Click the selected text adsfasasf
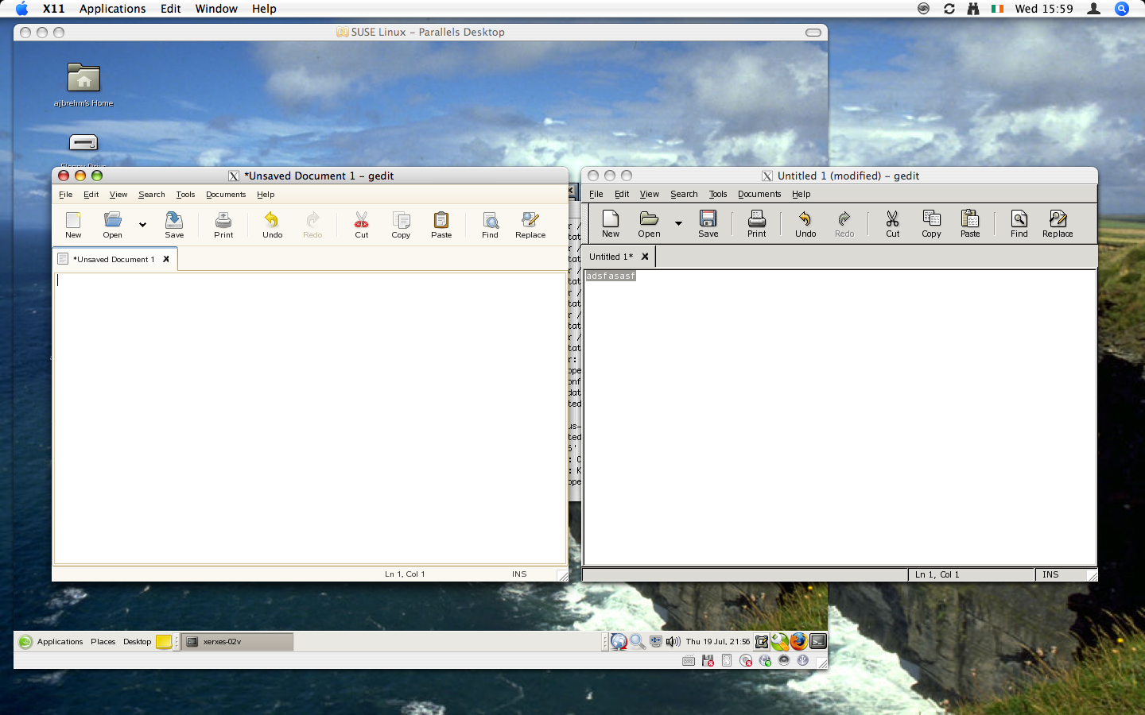This screenshot has height=715, width=1145. [611, 276]
